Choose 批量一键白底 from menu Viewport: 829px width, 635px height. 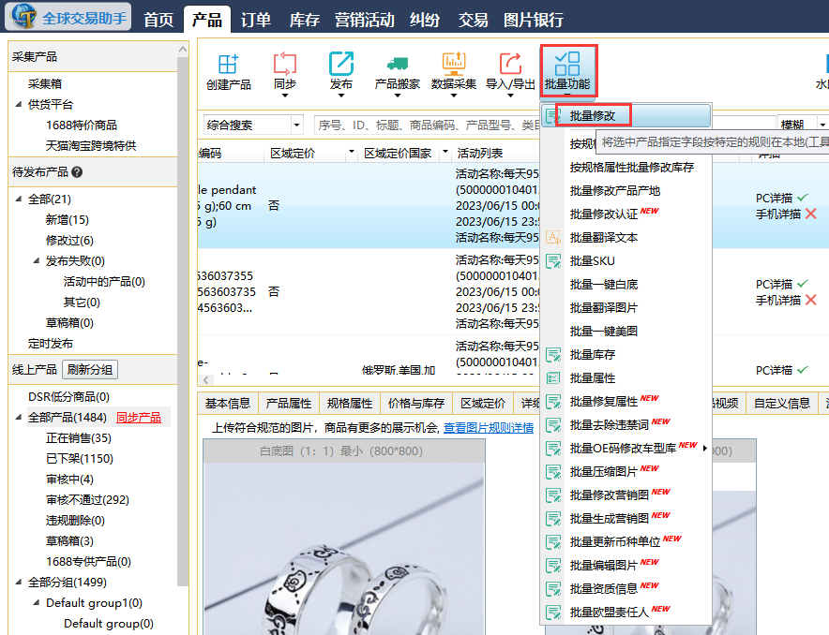pos(604,285)
